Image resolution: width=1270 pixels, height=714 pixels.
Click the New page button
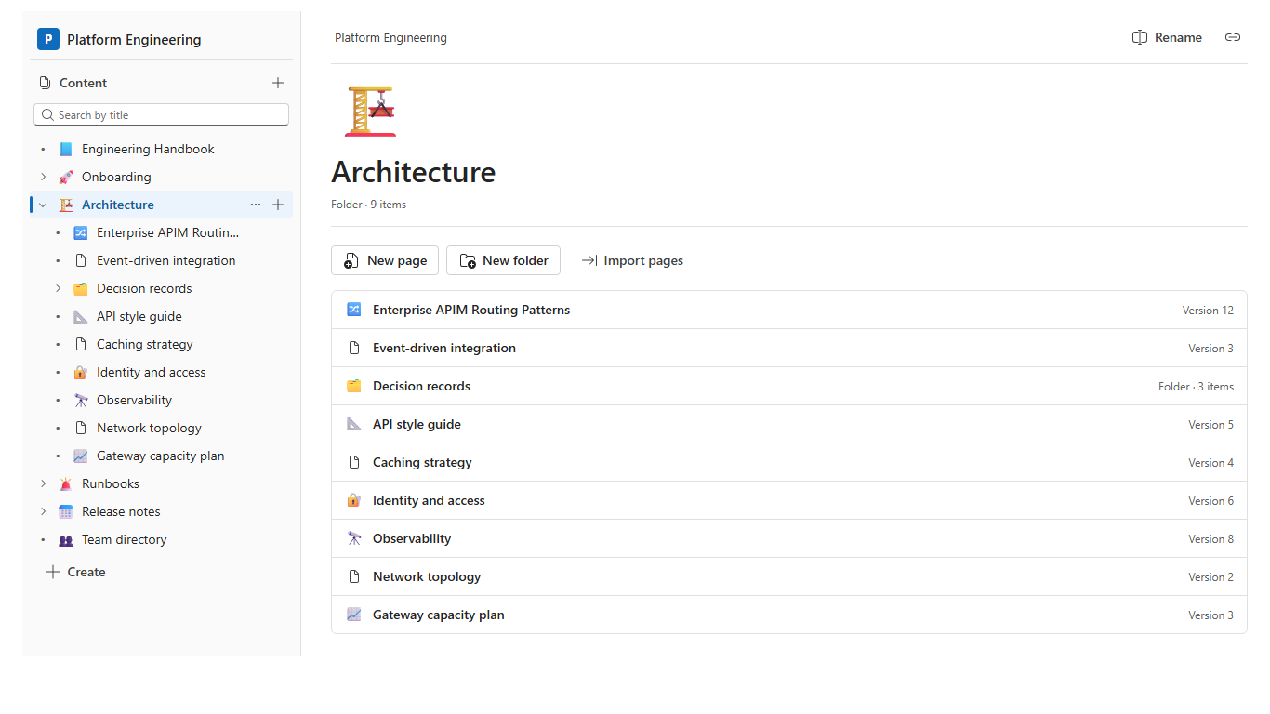pos(385,260)
